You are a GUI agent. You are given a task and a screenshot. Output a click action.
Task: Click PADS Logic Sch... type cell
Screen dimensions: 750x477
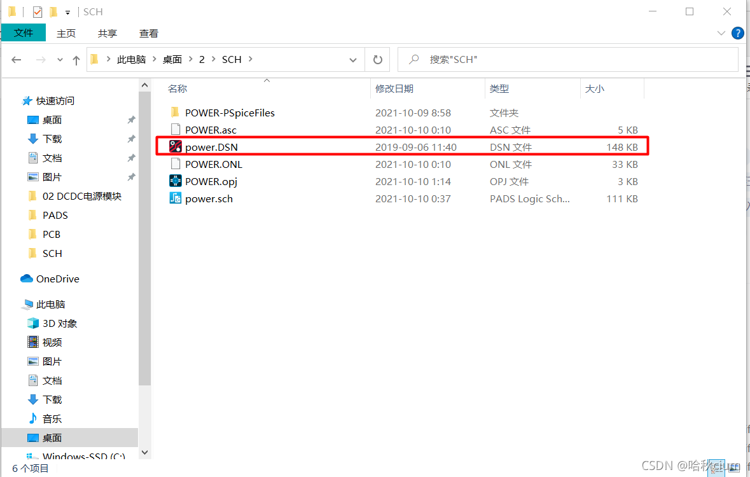coord(529,198)
